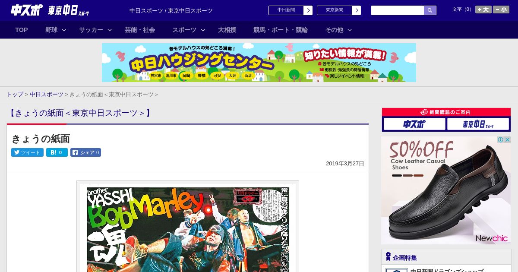Click the 中日スポーツ / 東京中日スポーツ header text
Screen dimensions: 518x272
pos(171,10)
